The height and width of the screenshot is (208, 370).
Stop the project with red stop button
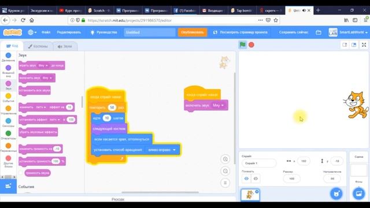click(x=251, y=45)
